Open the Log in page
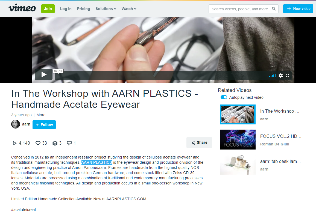Image resolution: width=316 pixels, height=215 pixels. tap(66, 9)
